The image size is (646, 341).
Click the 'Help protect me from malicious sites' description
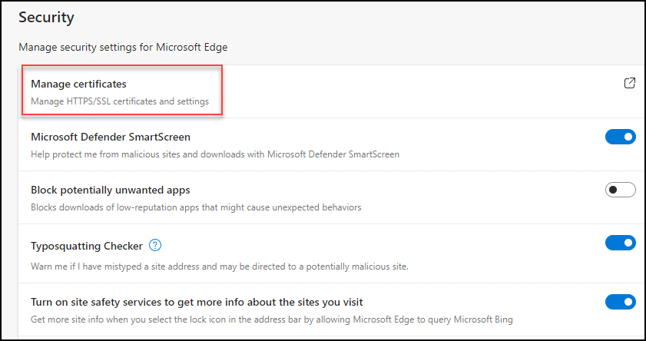coord(214,154)
